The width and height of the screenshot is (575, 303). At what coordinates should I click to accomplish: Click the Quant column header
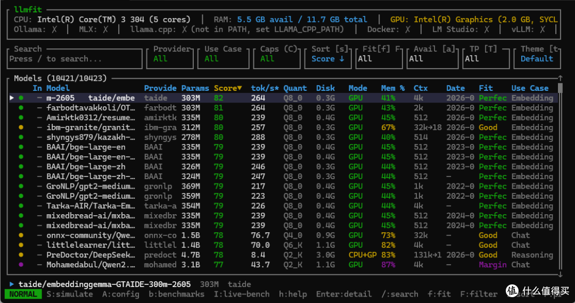[x=295, y=88]
